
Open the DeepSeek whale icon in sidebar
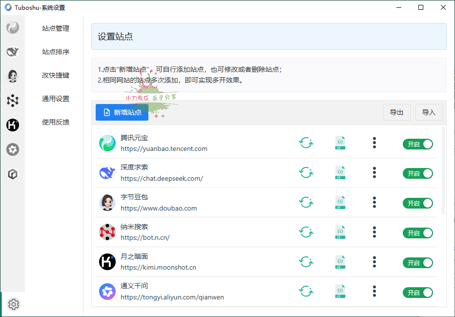(13, 51)
